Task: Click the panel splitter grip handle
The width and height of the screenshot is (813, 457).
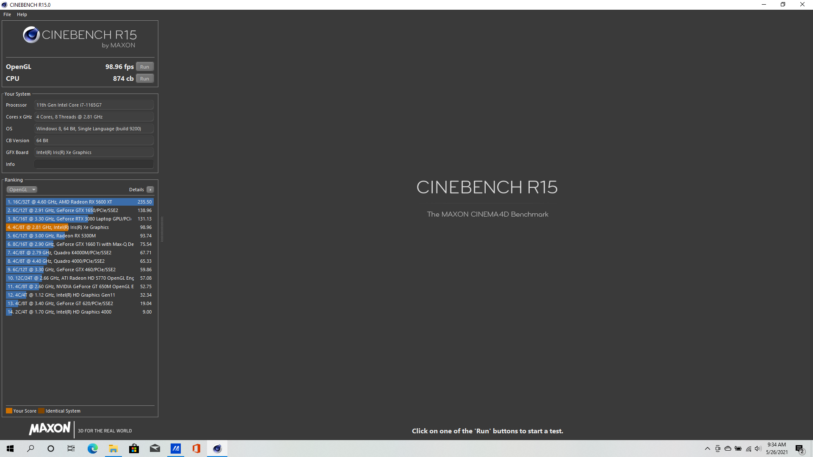Action: point(162,228)
